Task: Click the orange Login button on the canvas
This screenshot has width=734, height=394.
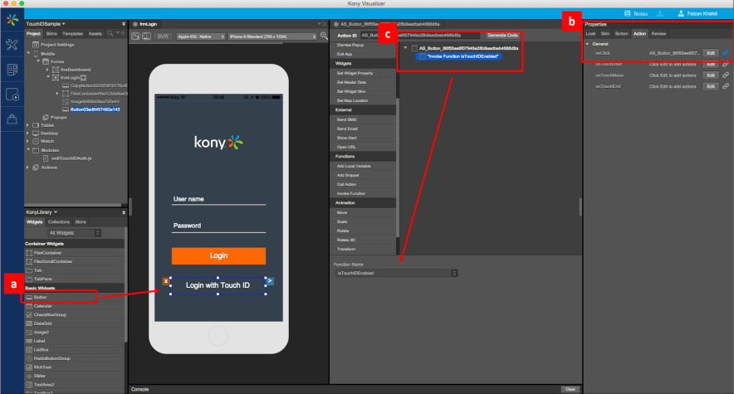Action: click(218, 255)
